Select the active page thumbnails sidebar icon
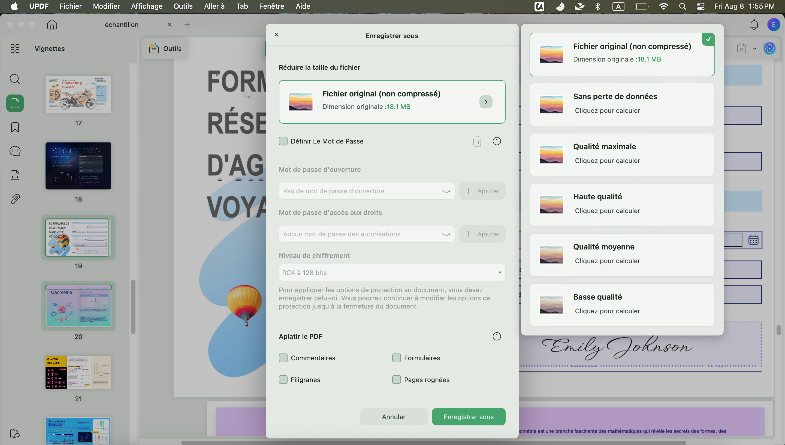The image size is (785, 445). pos(15,103)
